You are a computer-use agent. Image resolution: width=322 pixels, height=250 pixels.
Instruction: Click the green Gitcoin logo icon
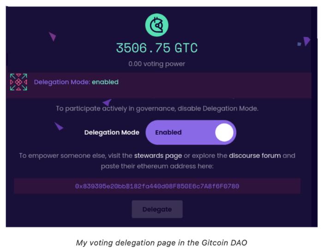(x=157, y=25)
